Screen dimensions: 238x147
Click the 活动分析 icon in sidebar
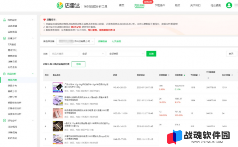click(4, 121)
